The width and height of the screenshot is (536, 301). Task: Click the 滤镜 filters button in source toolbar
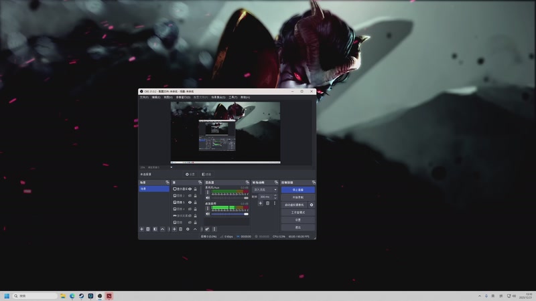206,175
